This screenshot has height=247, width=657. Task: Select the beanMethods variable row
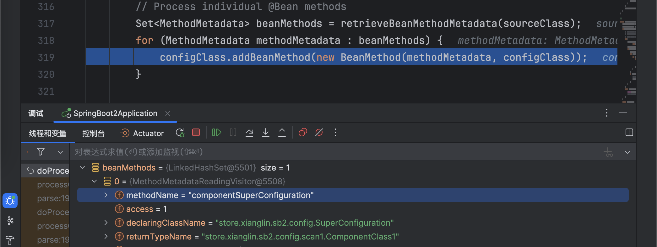pos(353,168)
